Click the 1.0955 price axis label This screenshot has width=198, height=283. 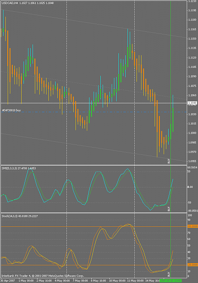(192, 161)
